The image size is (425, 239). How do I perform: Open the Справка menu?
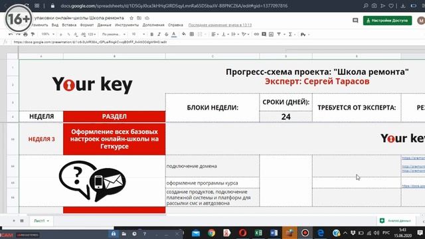pos(175,25)
